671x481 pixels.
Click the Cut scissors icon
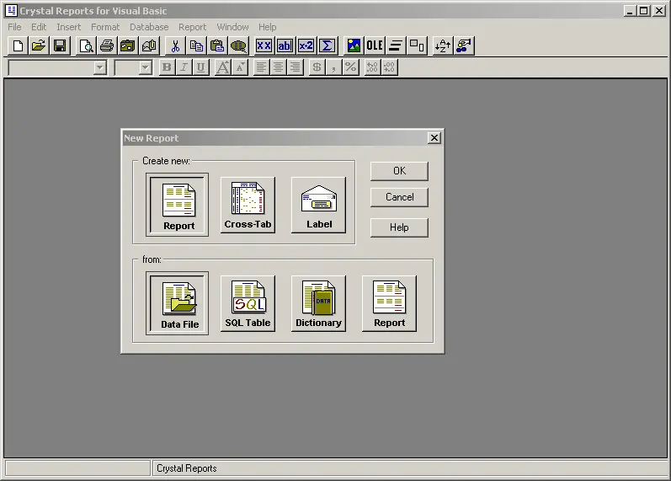click(175, 45)
